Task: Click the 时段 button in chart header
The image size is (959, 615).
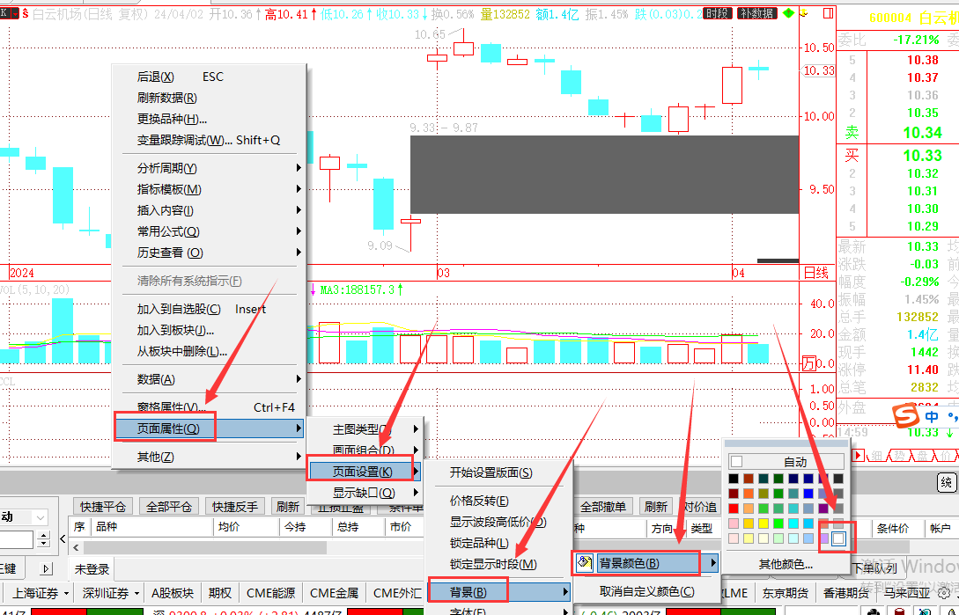Action: [x=717, y=13]
